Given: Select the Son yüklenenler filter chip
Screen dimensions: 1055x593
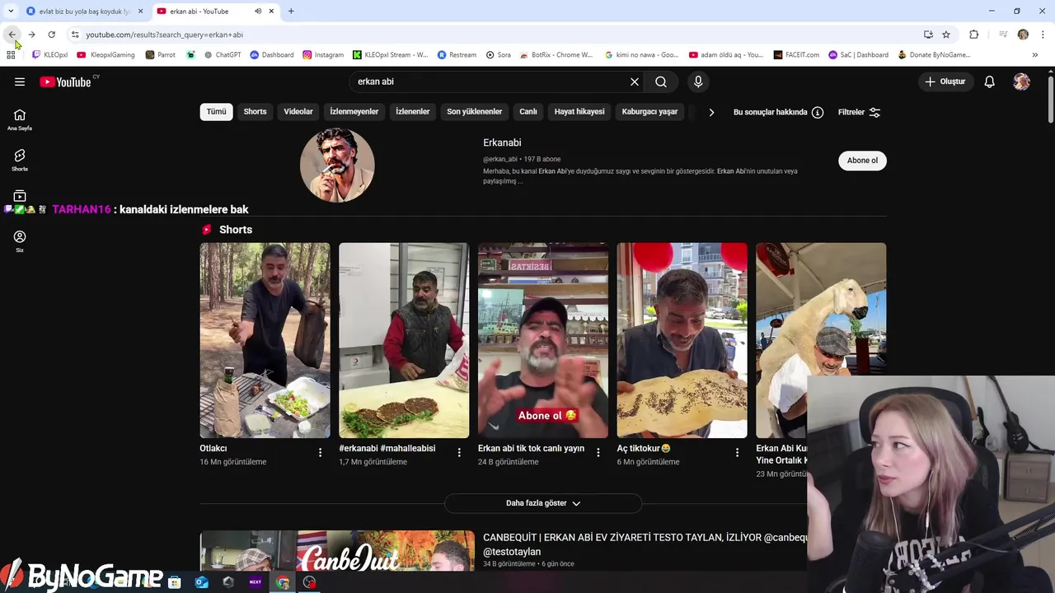Looking at the screenshot, I should [x=475, y=112].
